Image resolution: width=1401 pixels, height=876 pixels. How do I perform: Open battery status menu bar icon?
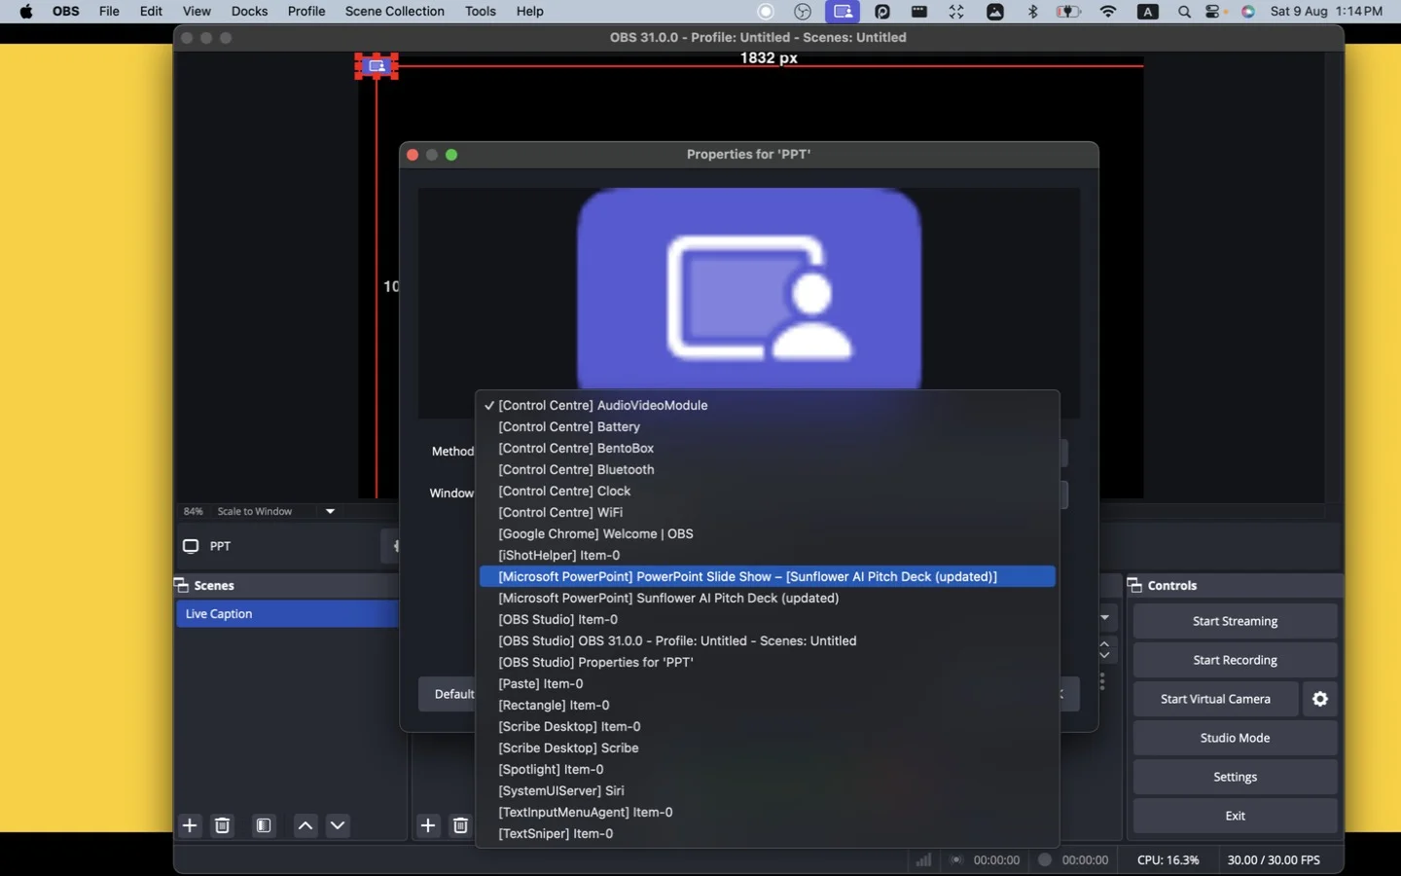click(x=1068, y=12)
